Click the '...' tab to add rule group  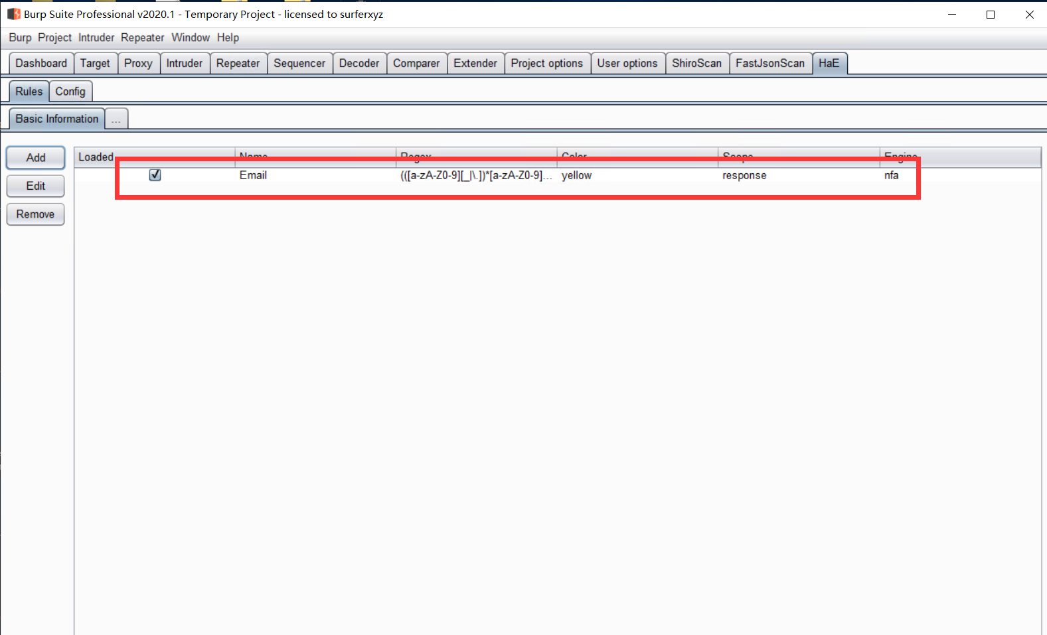116,119
